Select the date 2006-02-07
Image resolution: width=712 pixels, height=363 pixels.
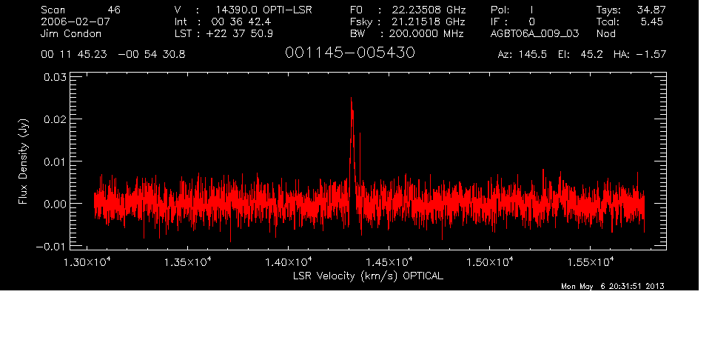click(75, 21)
